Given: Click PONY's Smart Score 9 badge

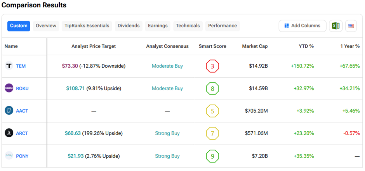Looking at the screenshot, I should point(212,156).
